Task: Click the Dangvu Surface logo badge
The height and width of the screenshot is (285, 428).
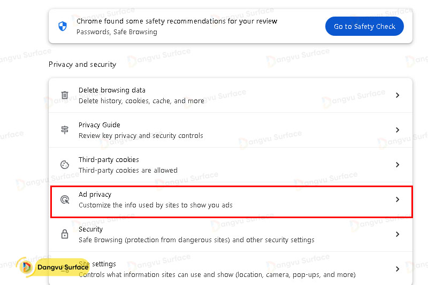Action: pyautogui.click(x=53, y=267)
